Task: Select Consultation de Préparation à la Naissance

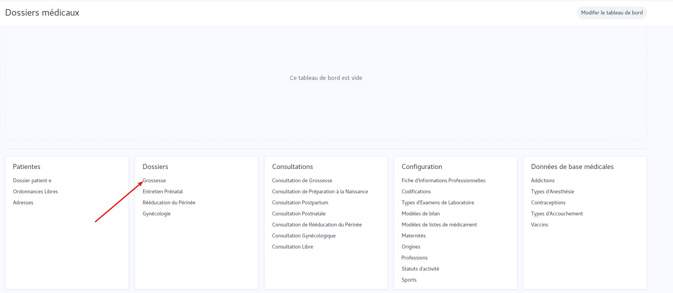Action: point(320,191)
